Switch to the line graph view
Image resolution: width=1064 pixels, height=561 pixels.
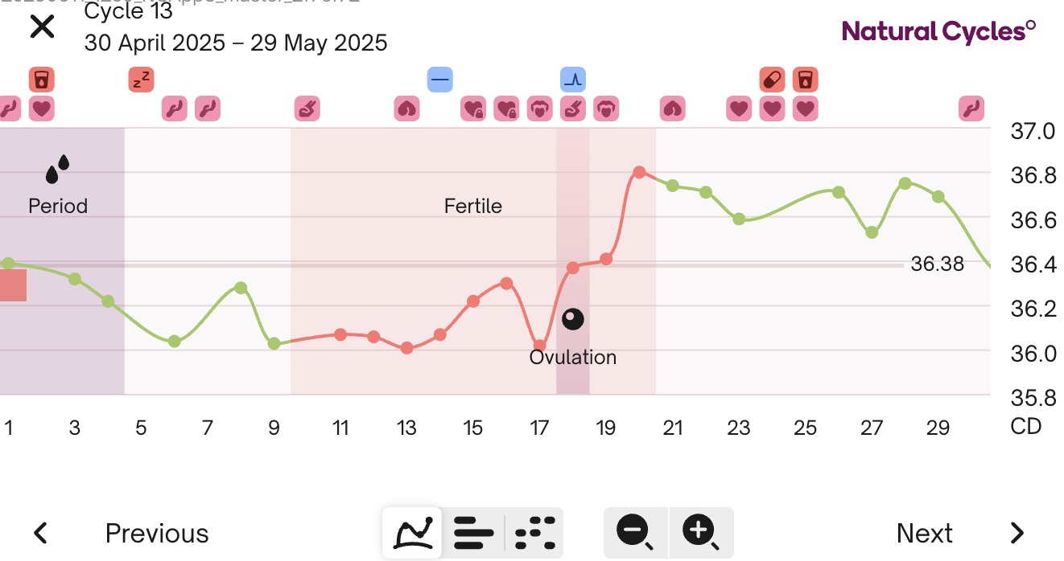[x=412, y=532]
